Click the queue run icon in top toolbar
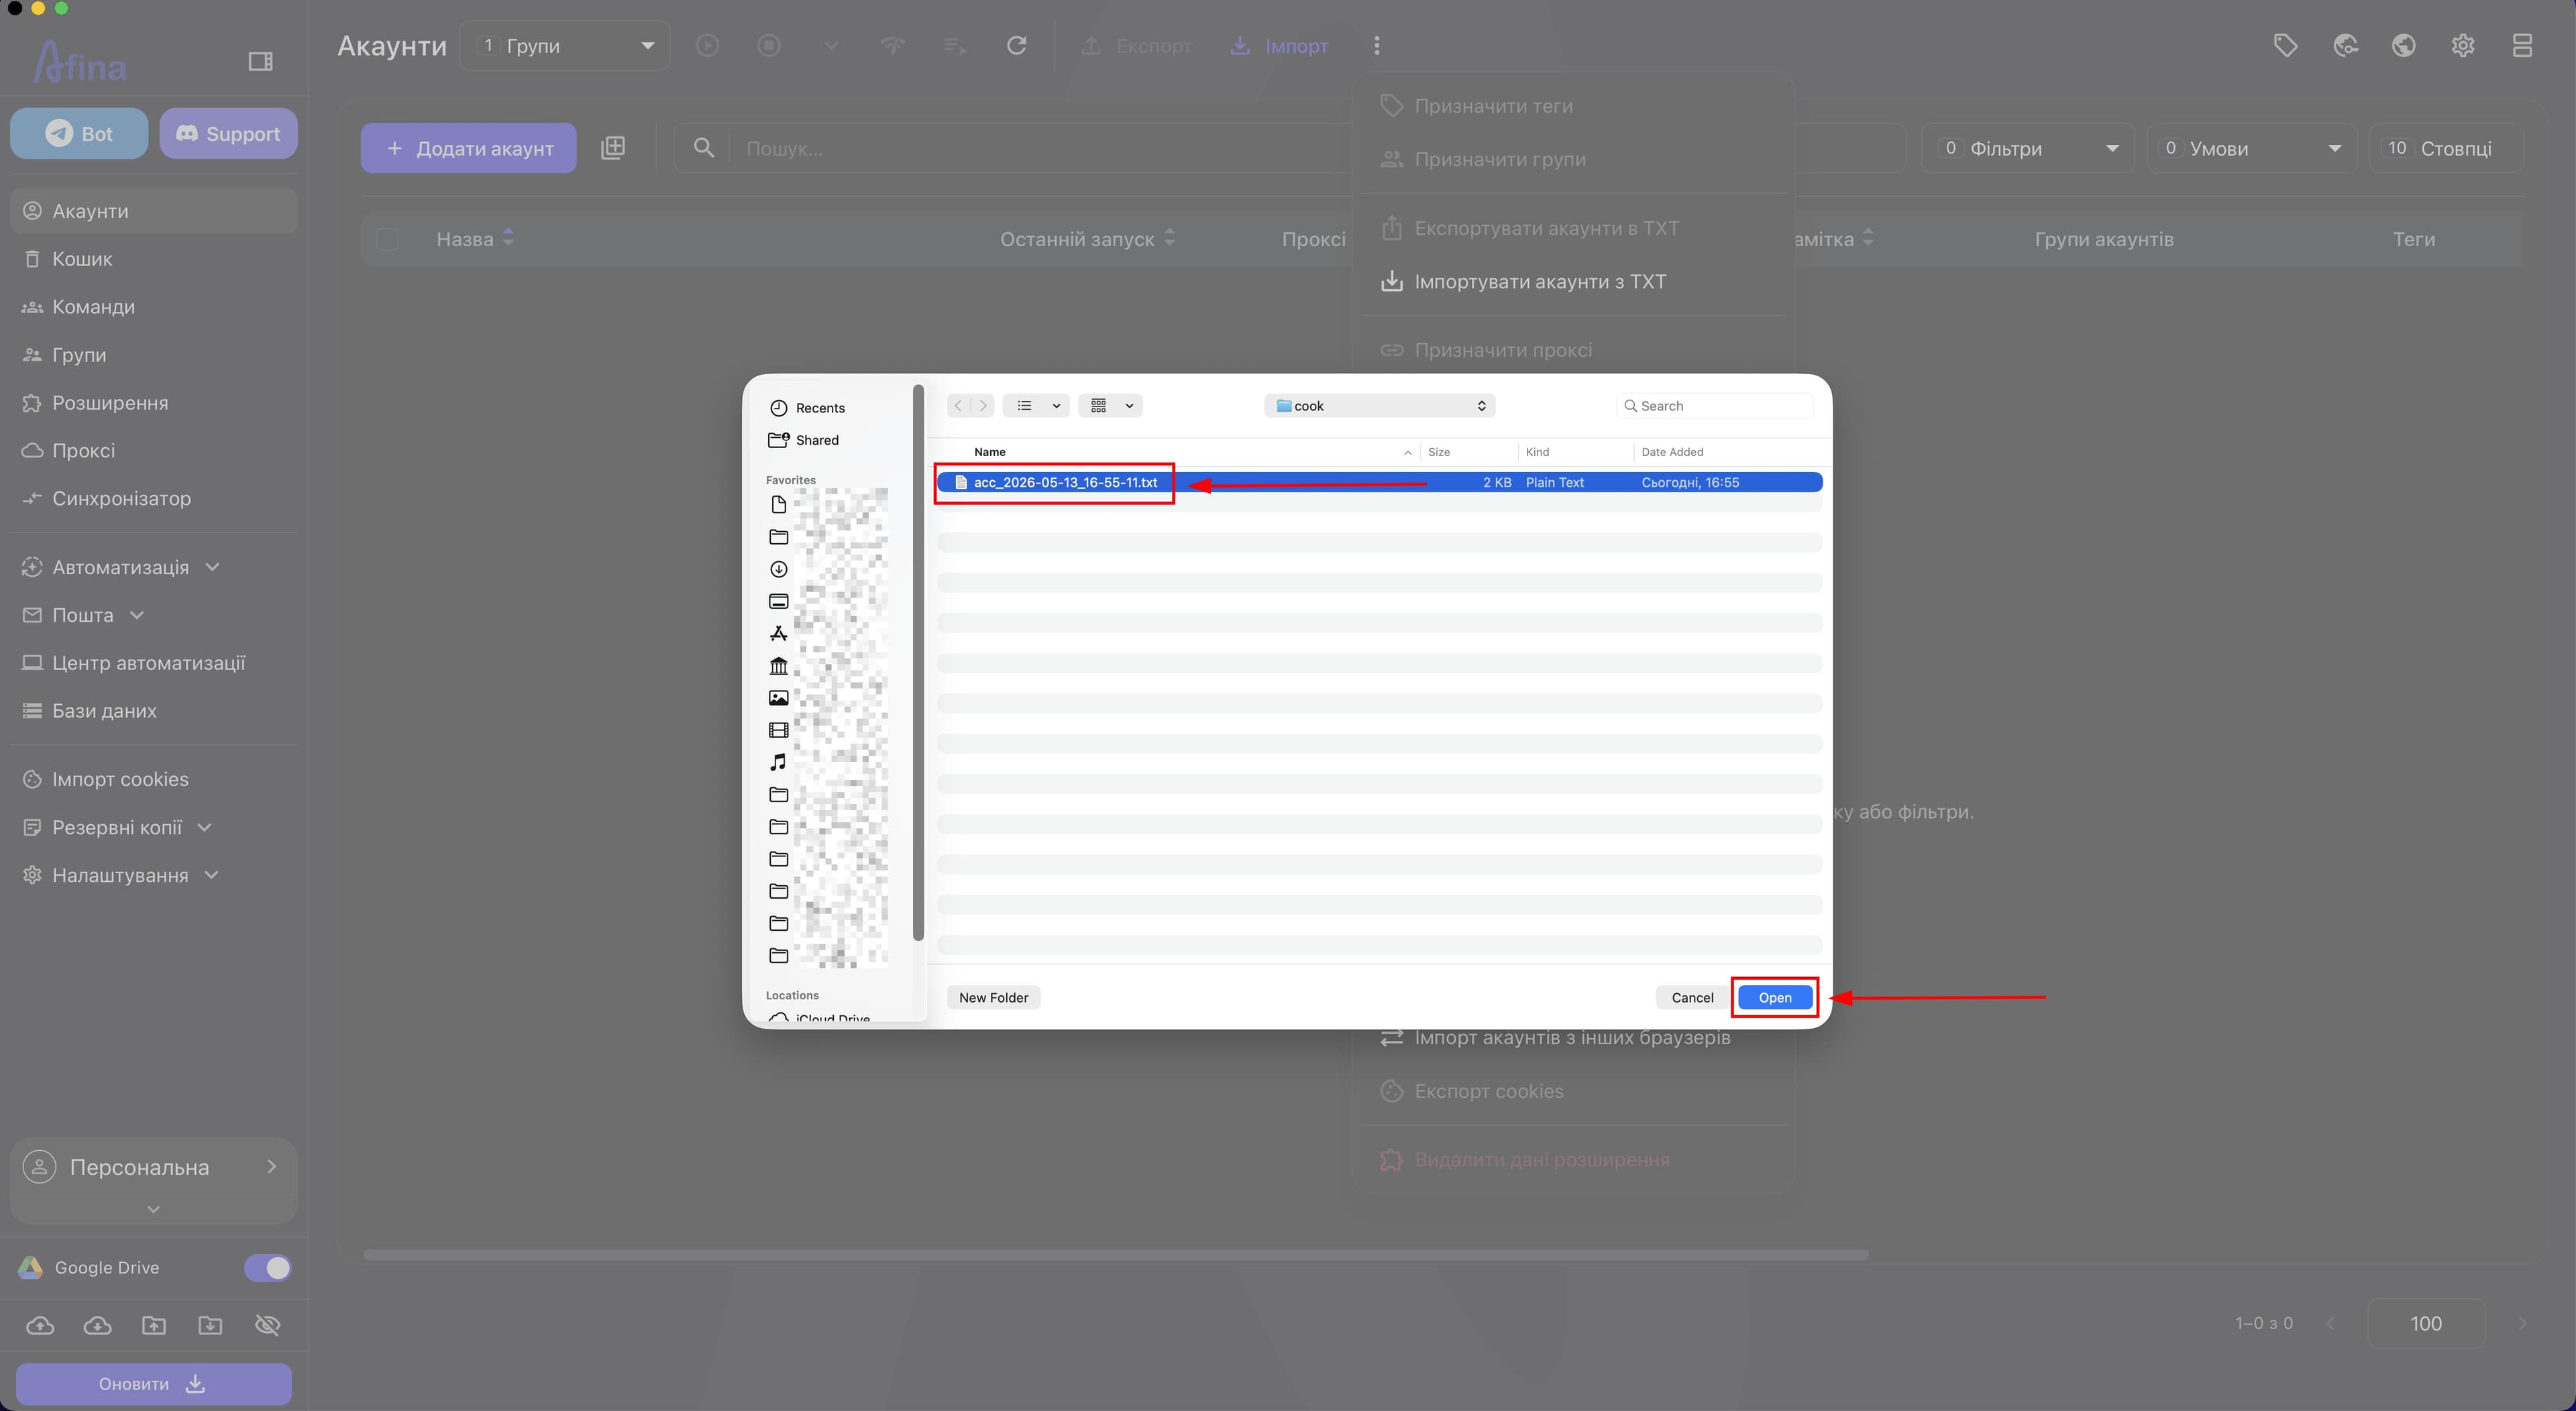Screen dimensions: 2576x1411 [x=954, y=46]
